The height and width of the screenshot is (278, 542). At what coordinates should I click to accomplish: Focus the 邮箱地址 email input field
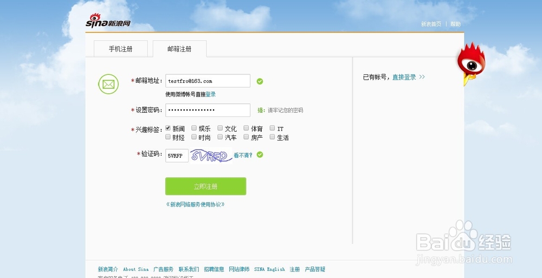(208, 81)
